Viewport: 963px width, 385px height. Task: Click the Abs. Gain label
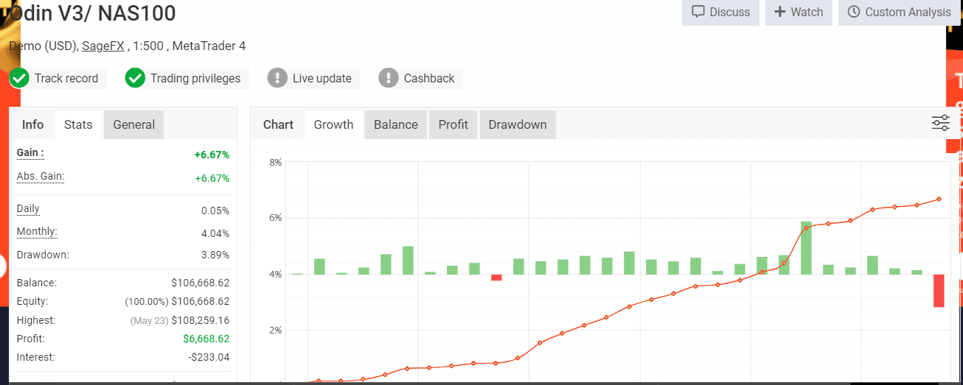(x=40, y=177)
